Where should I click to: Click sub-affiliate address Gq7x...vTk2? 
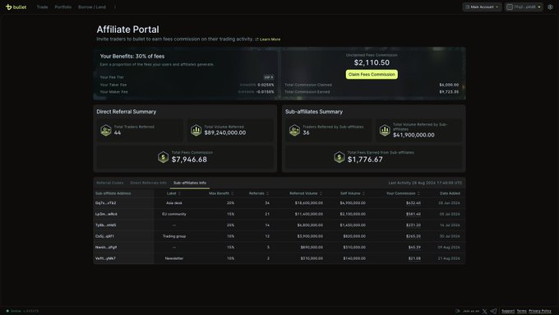[x=105, y=203]
